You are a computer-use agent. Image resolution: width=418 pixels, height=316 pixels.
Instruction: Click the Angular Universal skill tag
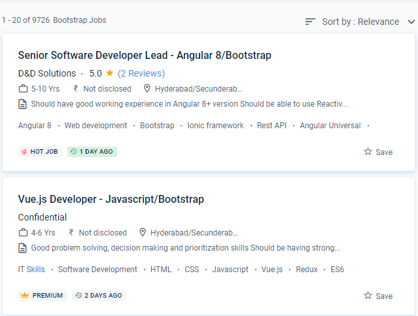[x=330, y=126]
